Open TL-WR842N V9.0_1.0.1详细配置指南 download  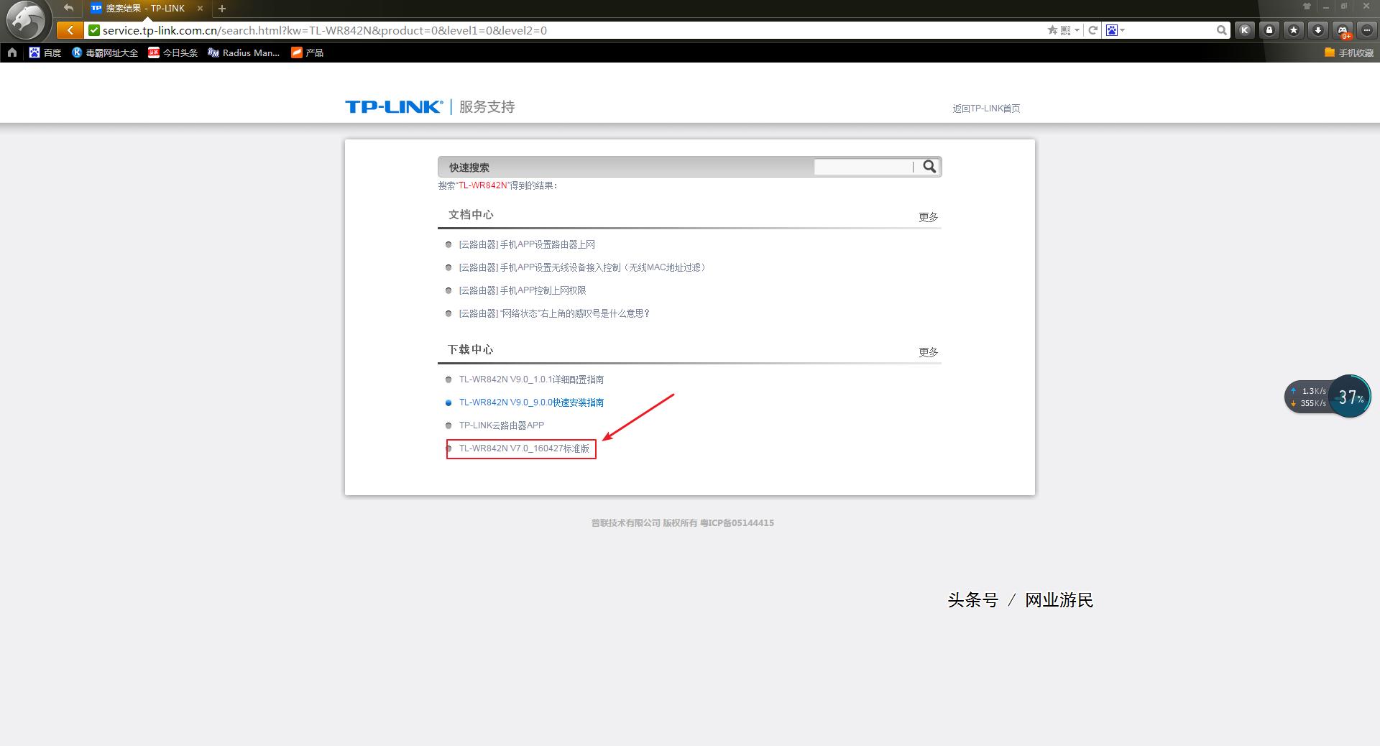point(531,379)
